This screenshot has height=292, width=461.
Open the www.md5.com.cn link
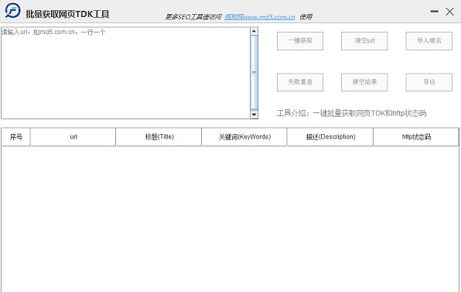point(260,17)
